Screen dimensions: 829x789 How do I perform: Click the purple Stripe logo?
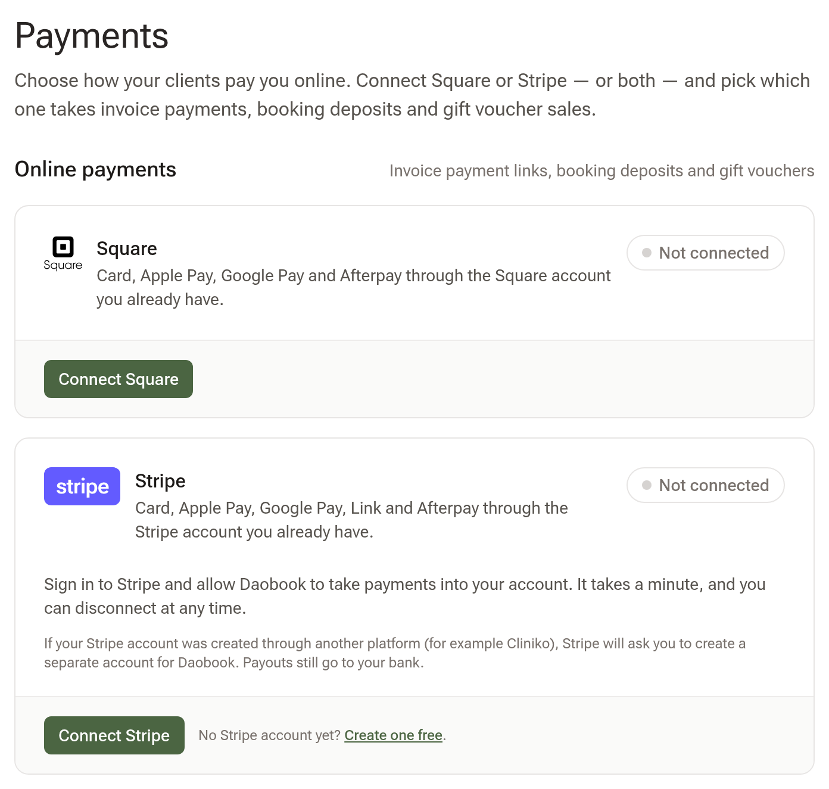(82, 486)
